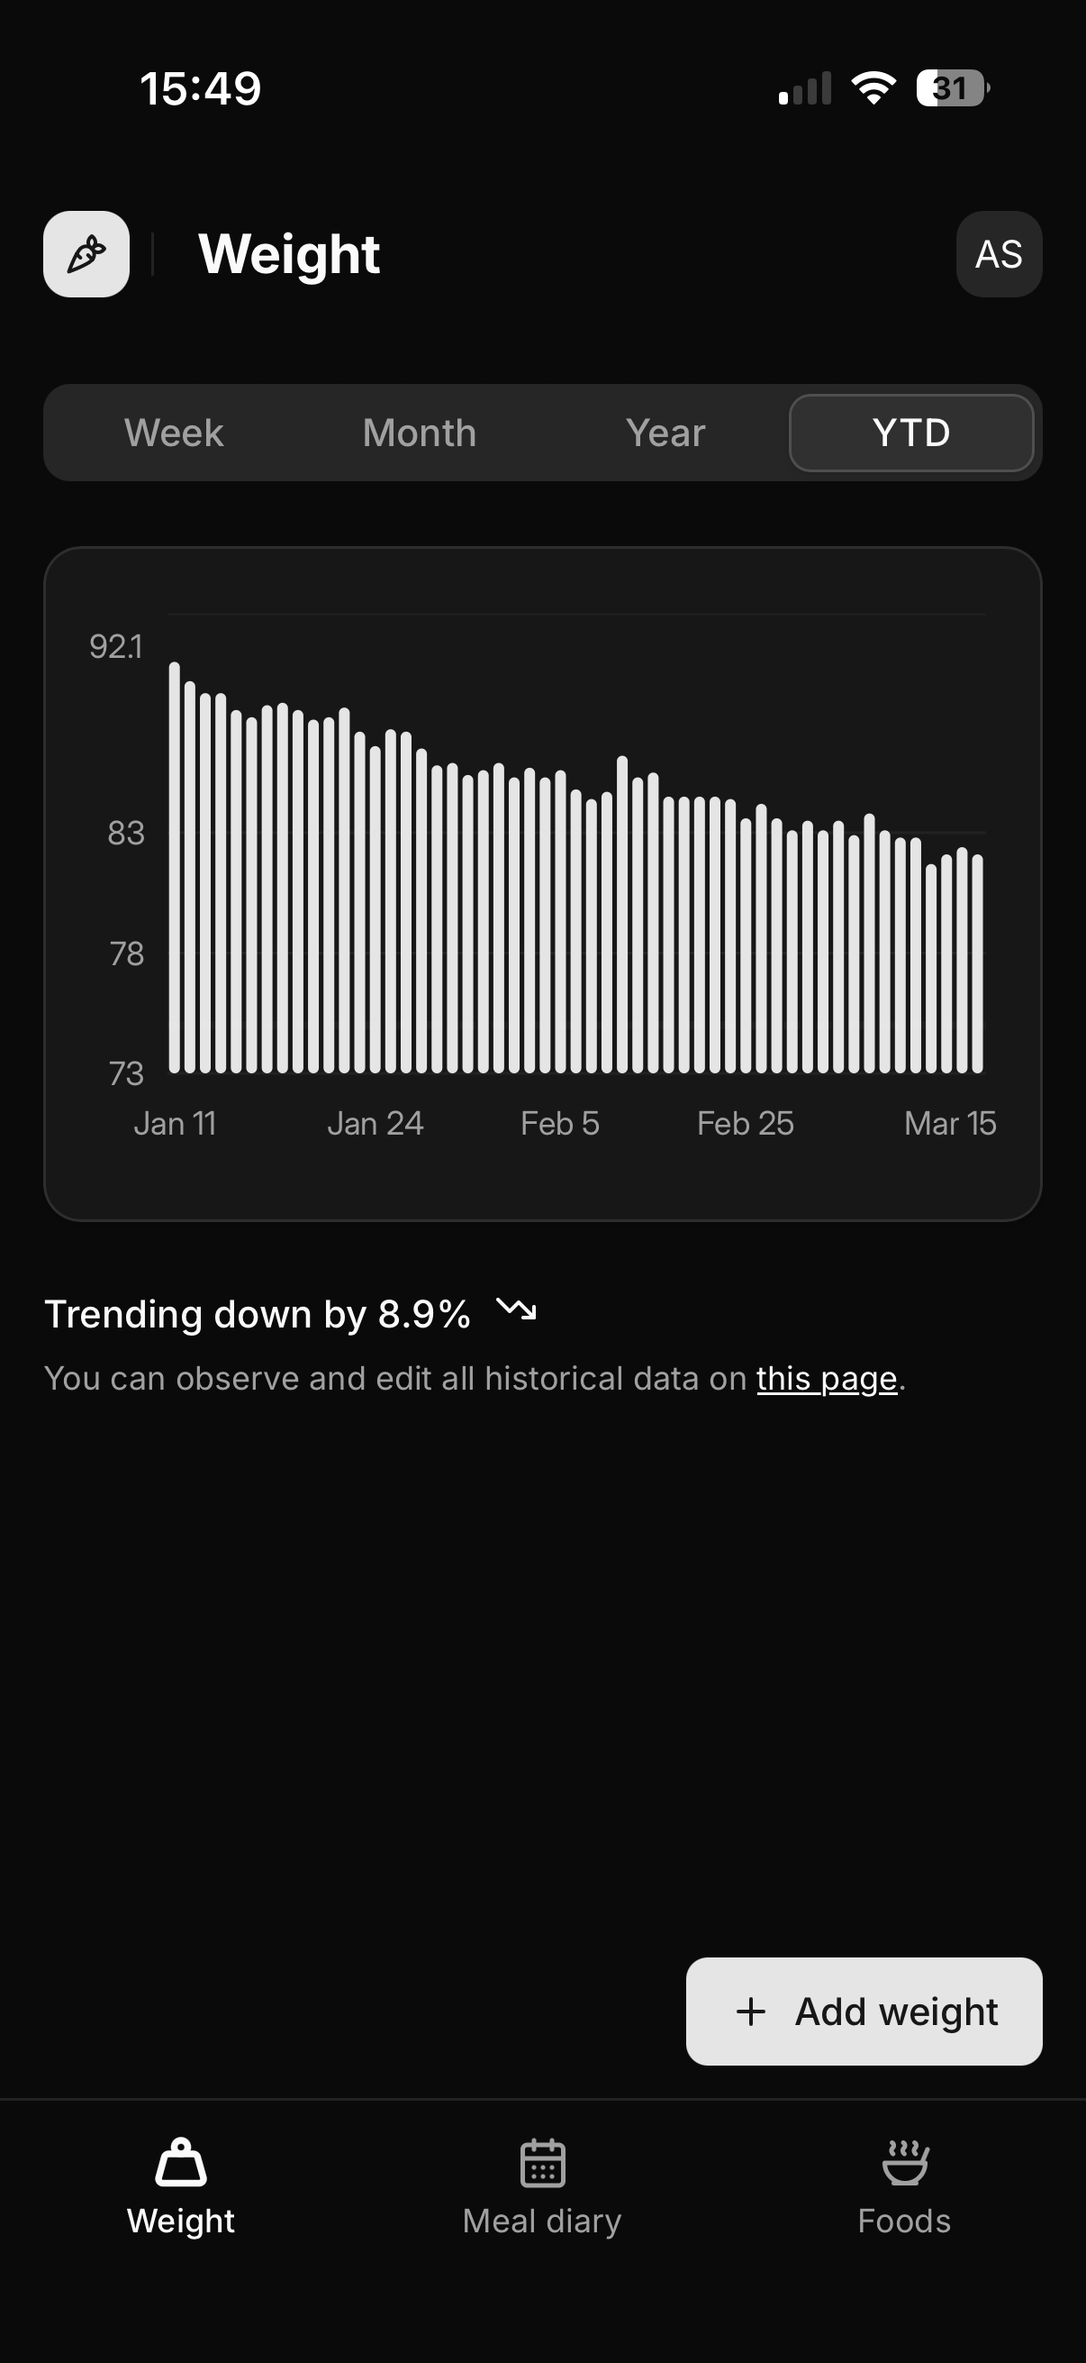Tap the Weight bag icon in bottom bar

click(x=180, y=2163)
